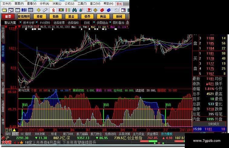This screenshot has width=229, height=148.
Task: Click the F10资料 button
Action: (x=45, y=22)
